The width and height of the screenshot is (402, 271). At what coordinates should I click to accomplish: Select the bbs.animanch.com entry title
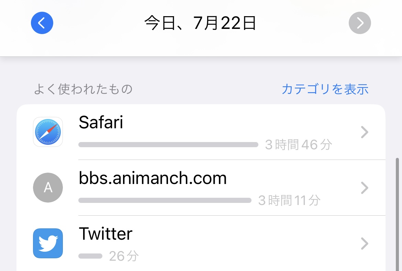(153, 178)
